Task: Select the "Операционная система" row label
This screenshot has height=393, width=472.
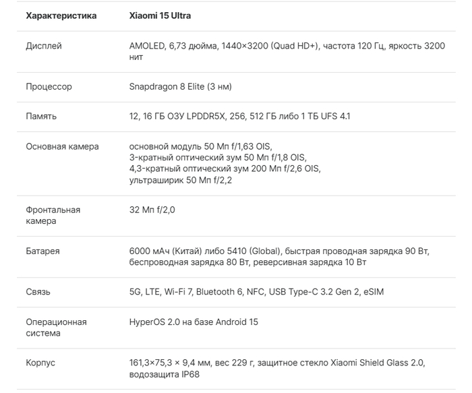Action: click(x=56, y=328)
